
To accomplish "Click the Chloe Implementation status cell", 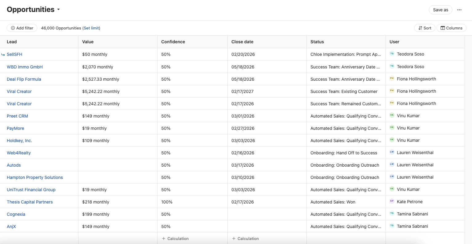I will point(346,54).
